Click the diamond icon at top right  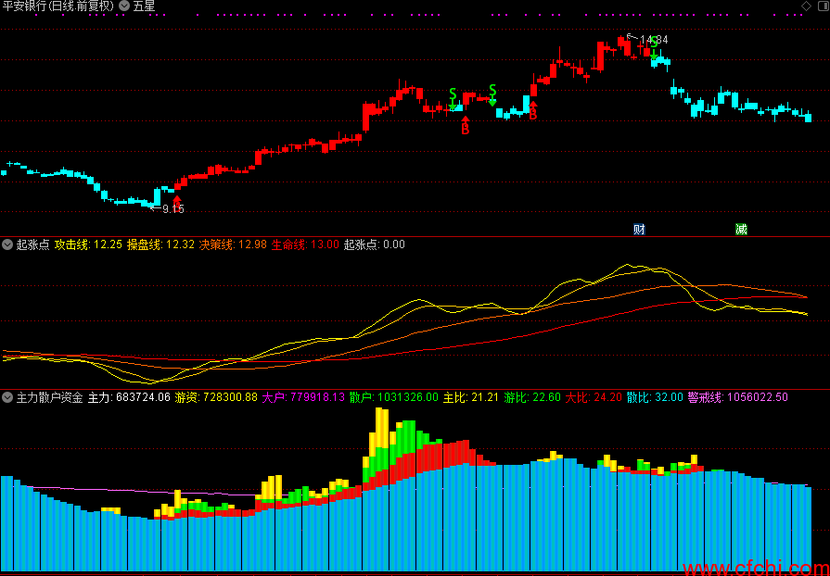806,6
